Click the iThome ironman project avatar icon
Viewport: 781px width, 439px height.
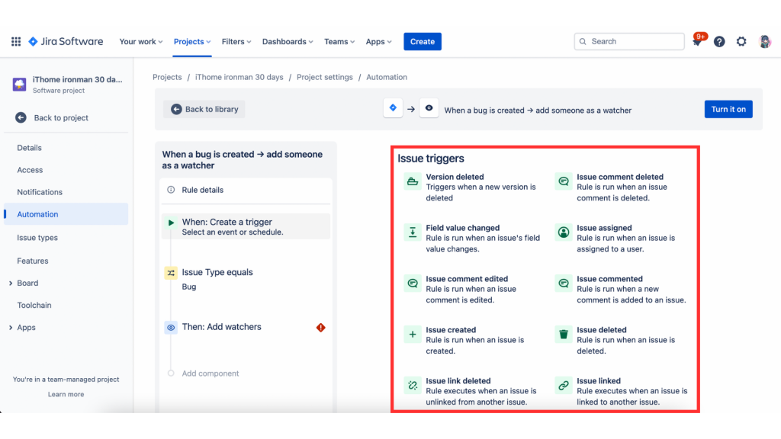coord(19,84)
